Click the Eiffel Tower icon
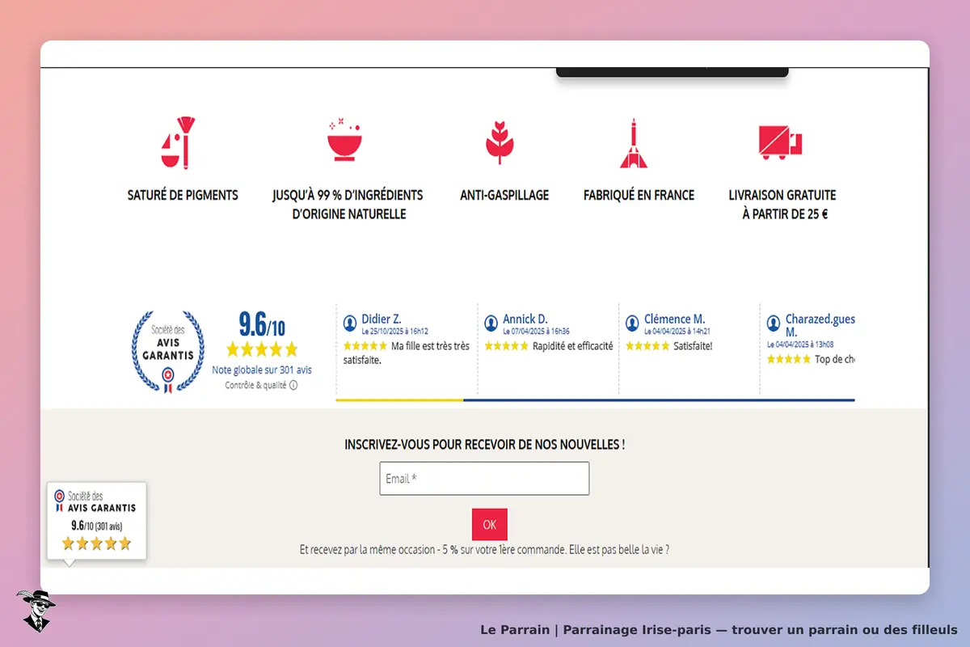The height and width of the screenshot is (647, 970). [x=634, y=143]
